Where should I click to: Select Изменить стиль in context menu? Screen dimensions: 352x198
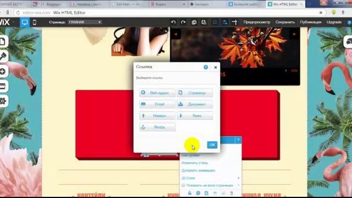click(x=195, y=163)
